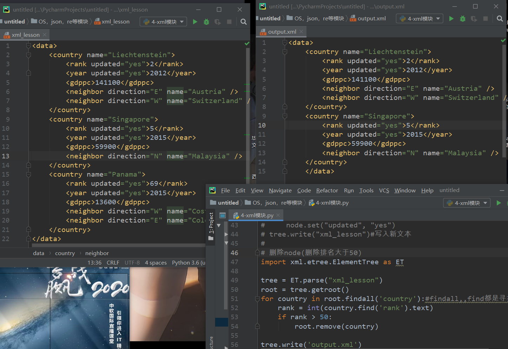Click output.xml in the navigation bar path

pos(368,19)
